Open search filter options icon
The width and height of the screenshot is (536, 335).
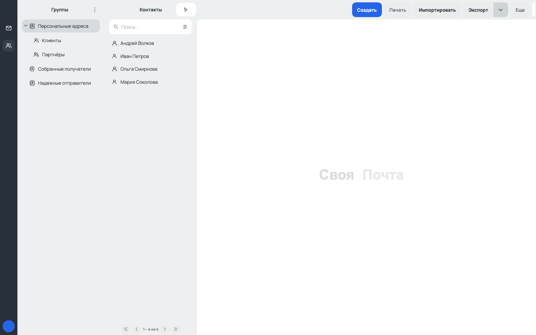[x=185, y=27]
